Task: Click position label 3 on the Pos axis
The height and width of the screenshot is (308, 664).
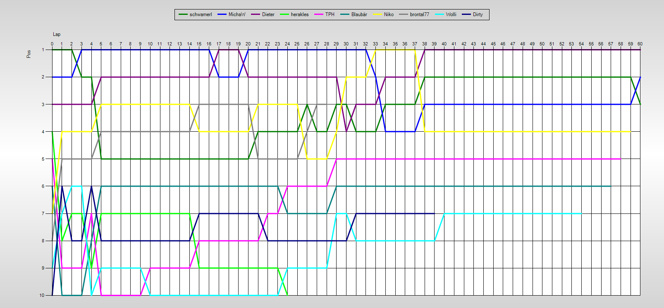Action: 43,104
